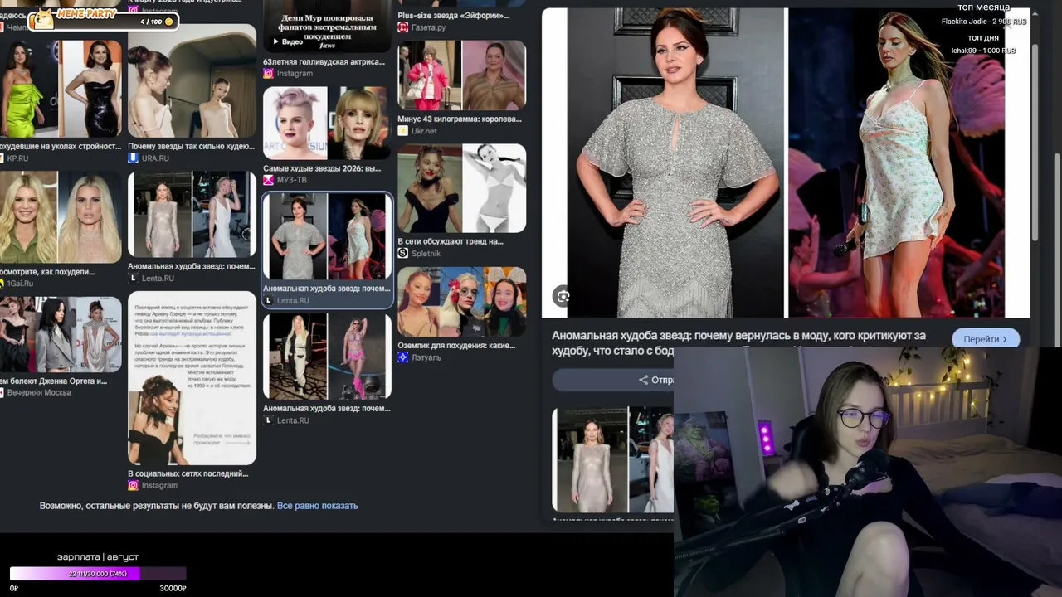Viewport: 1062px width, 597px height.
Task: Click the preview panel vertical scrollbar
Action: click(1034, 197)
